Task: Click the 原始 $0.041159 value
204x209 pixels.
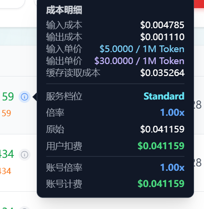Action: click(162, 129)
